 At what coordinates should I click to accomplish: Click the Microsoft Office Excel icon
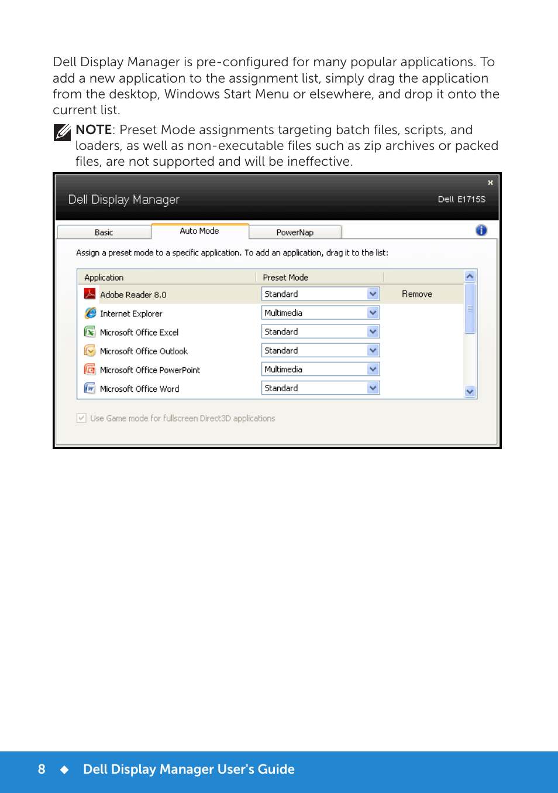coord(89,332)
